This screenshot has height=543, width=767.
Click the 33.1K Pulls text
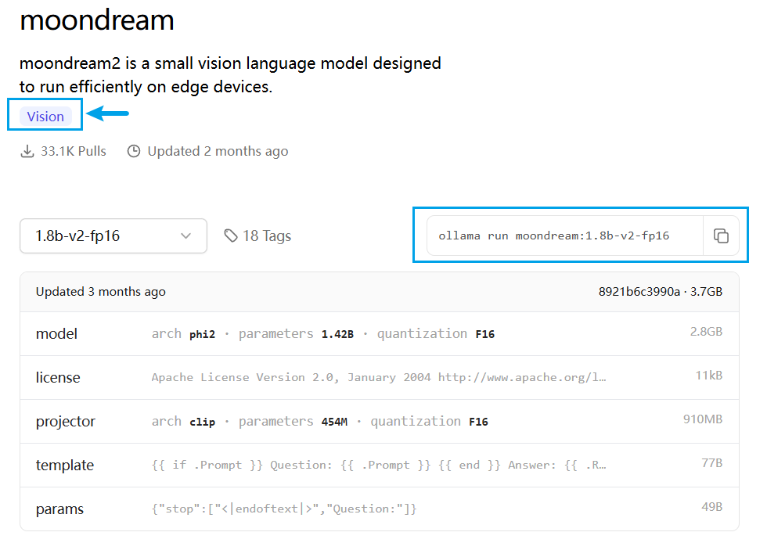(74, 151)
